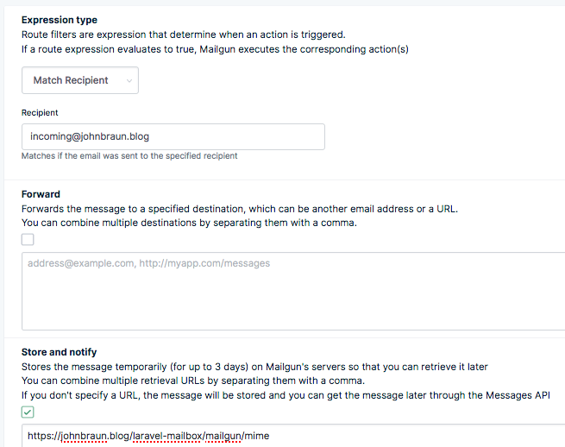Click the 'http://myapp.com/messages' placeholder text
The height and width of the screenshot is (447, 565).
click(x=204, y=263)
